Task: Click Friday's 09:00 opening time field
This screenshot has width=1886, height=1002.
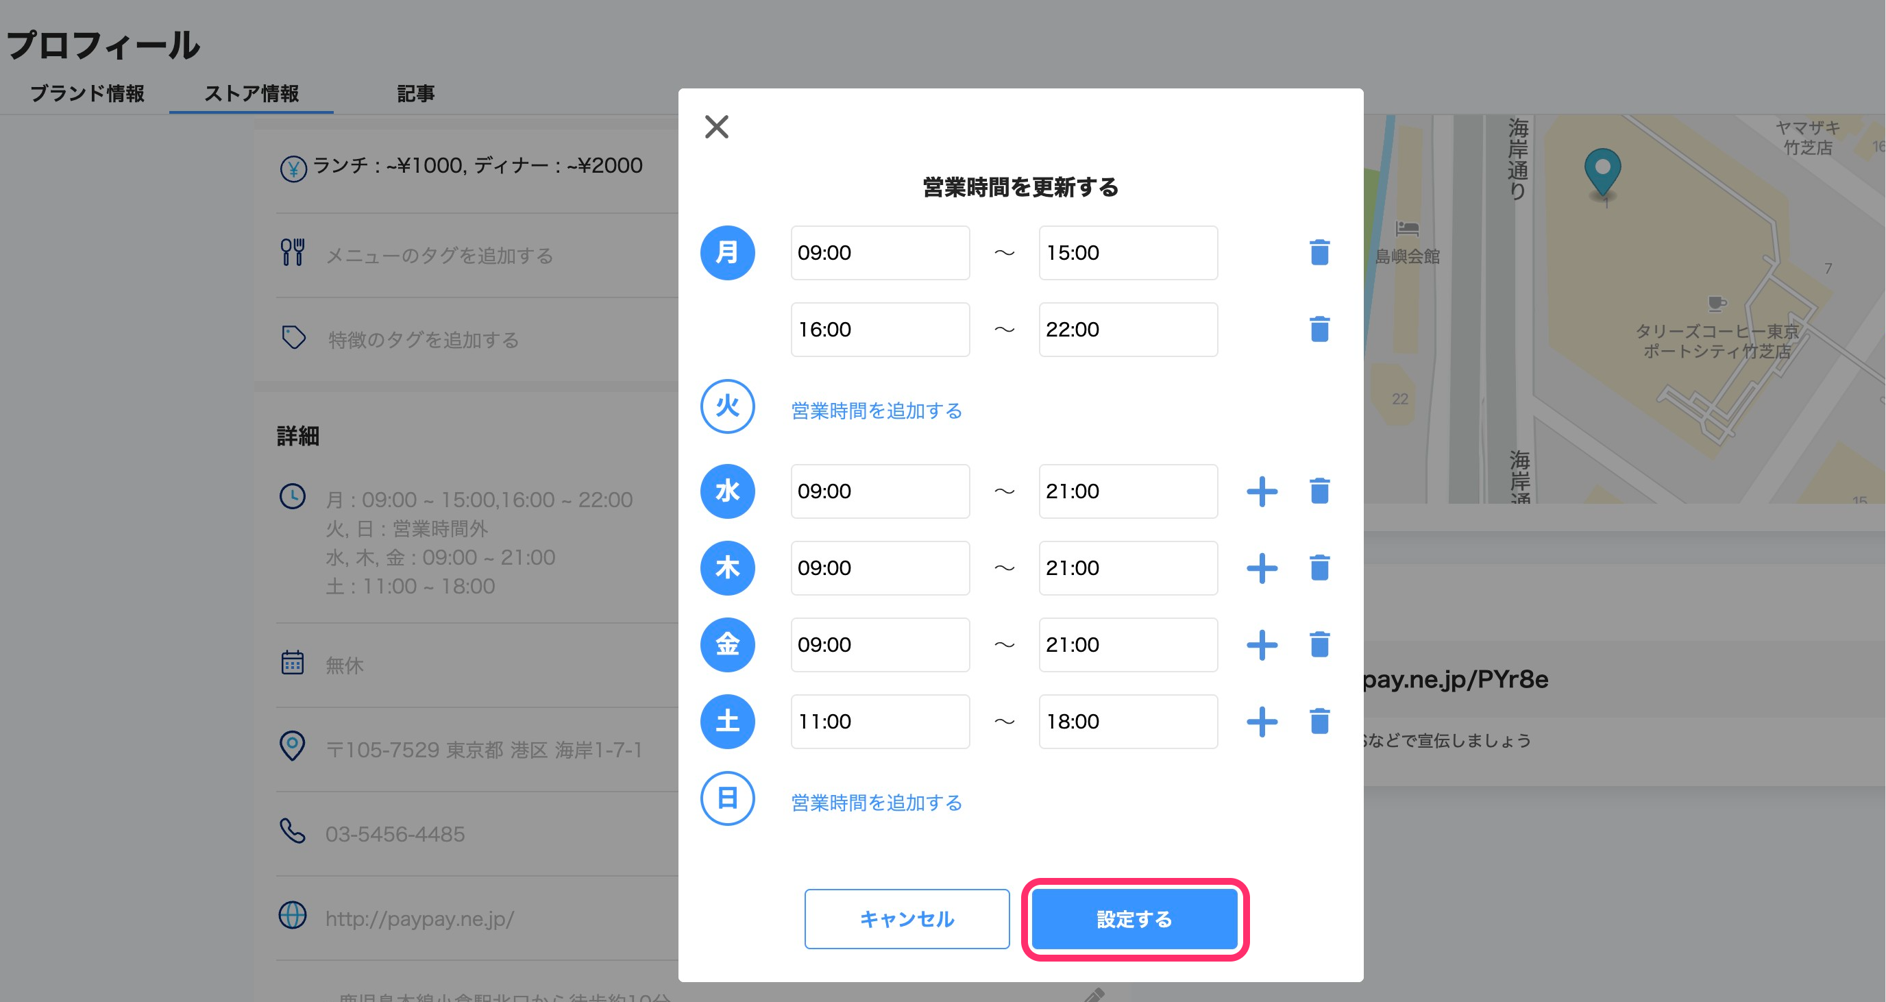Action: pos(879,644)
